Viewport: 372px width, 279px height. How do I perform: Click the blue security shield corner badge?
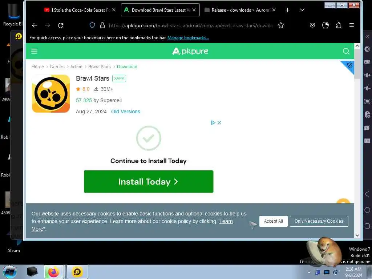point(349,65)
